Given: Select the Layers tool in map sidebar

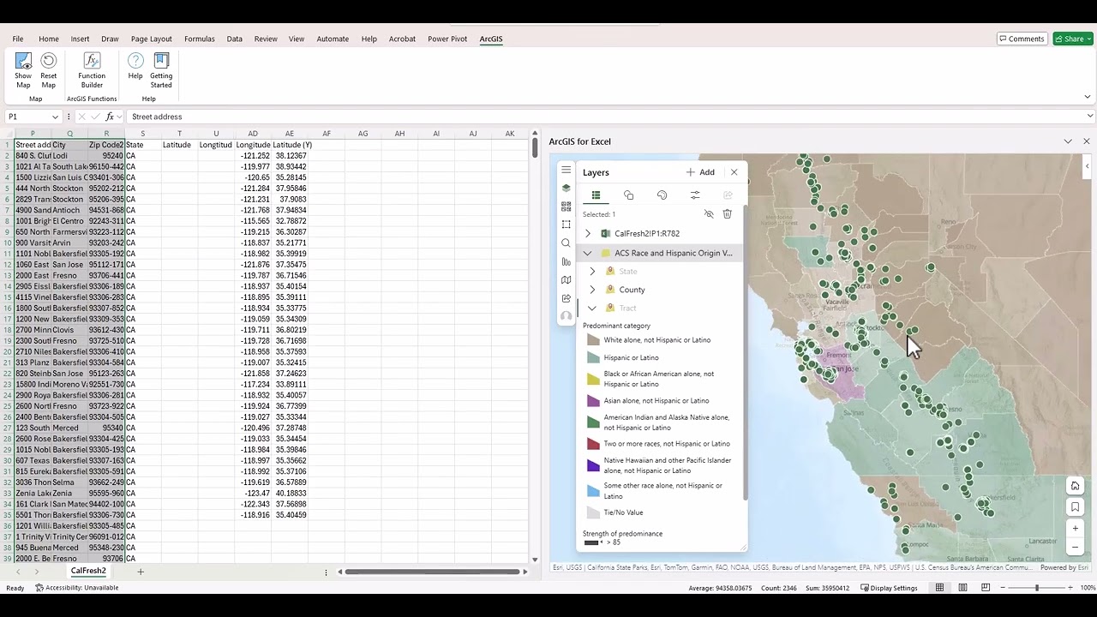Looking at the screenshot, I should tap(566, 189).
